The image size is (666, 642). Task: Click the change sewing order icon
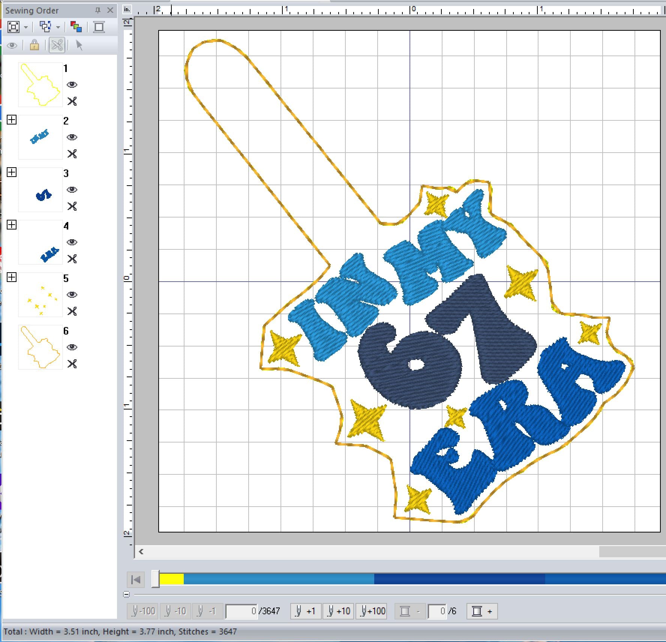pos(45,27)
